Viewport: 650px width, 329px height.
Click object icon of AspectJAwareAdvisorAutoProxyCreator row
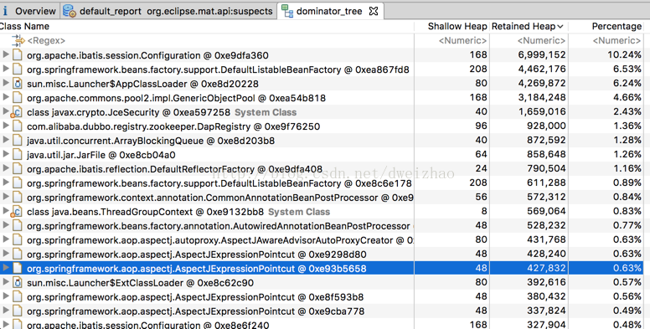click(x=17, y=239)
